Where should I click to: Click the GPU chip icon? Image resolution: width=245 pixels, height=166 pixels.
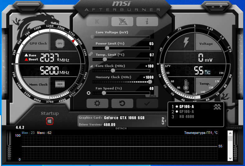point(60,44)
